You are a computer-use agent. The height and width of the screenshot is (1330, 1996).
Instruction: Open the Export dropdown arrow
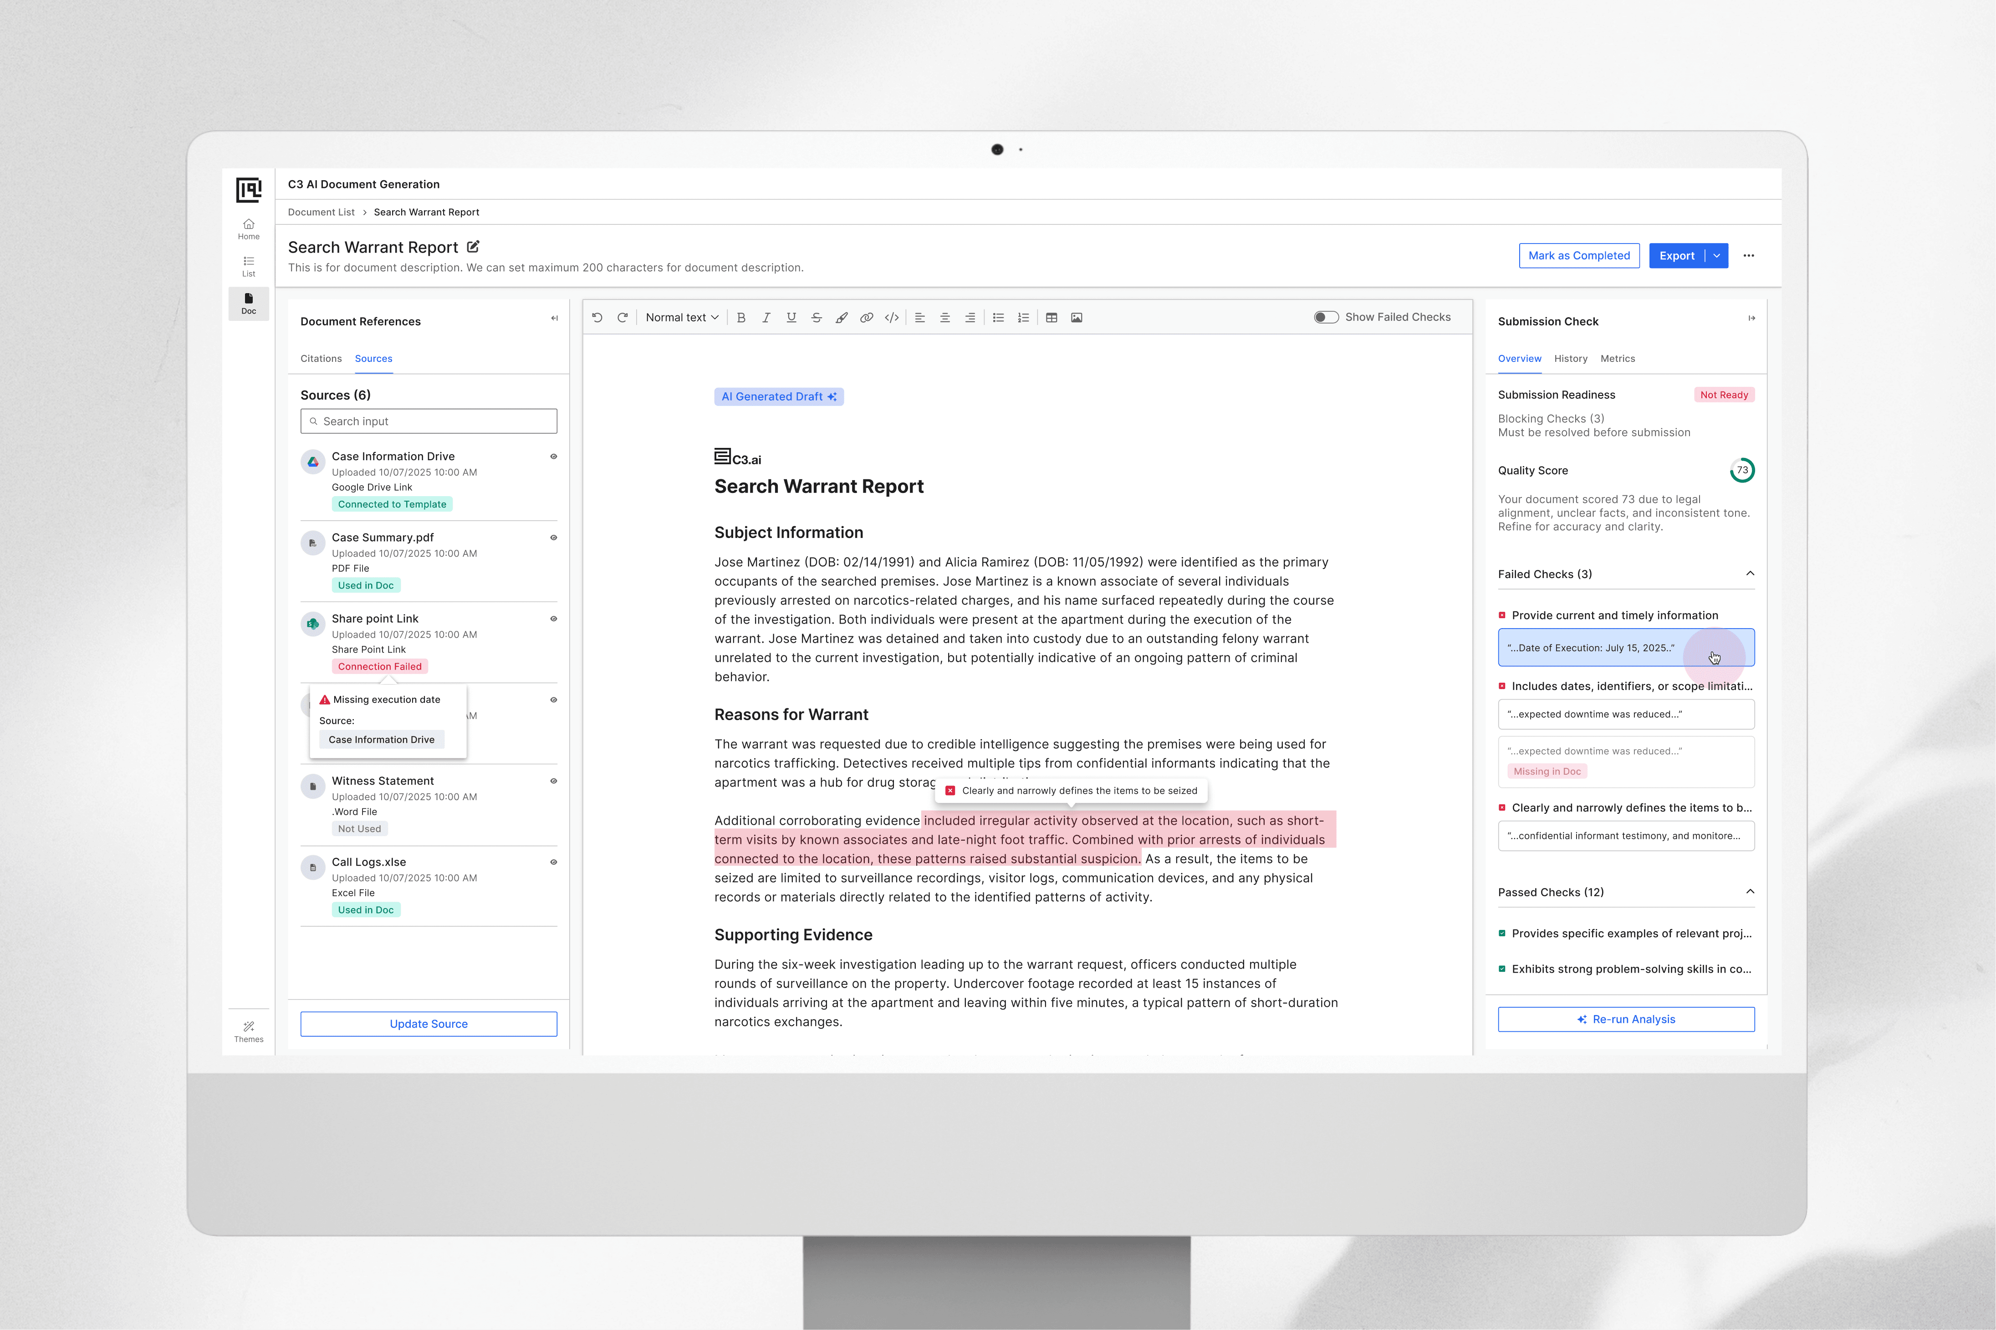pos(1717,255)
